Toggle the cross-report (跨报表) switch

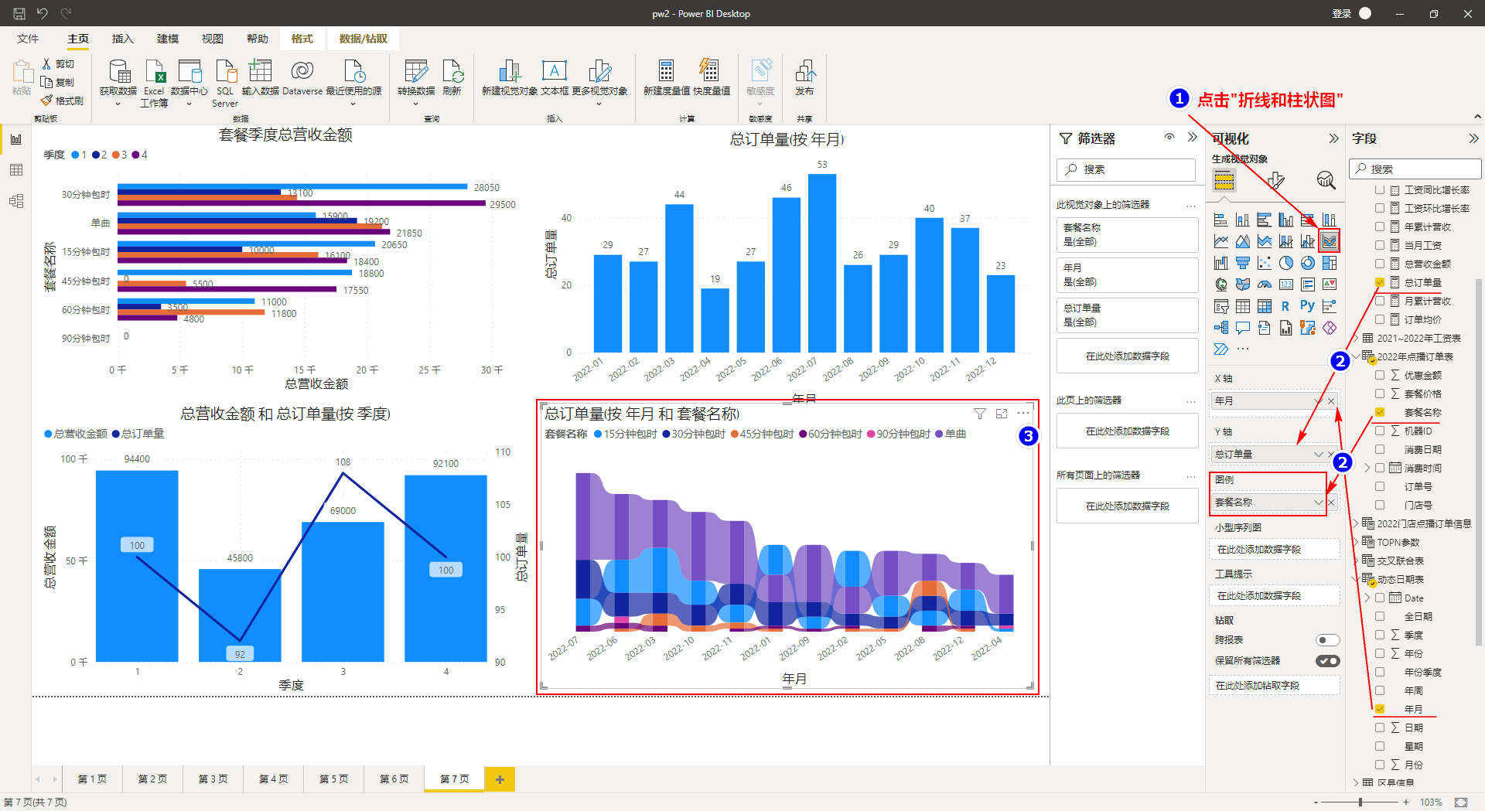coord(1327,640)
